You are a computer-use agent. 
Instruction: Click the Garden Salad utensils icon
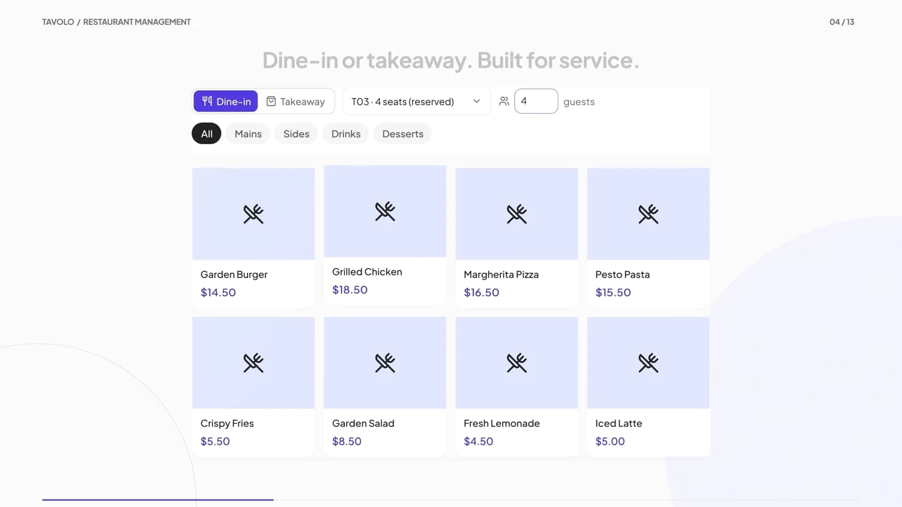385,363
